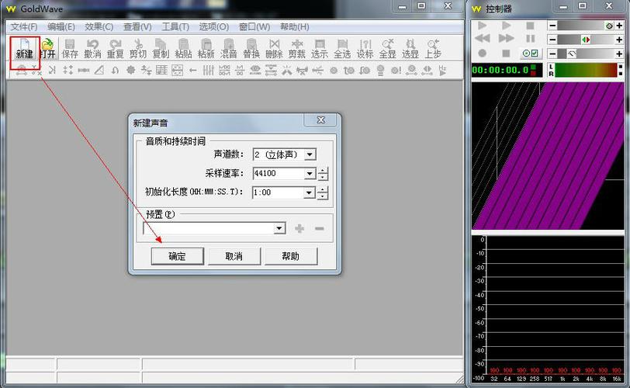Viewport: 630px width, 388px height.
Task: Click the playback speed slider in Controller
Action: (x=586, y=54)
